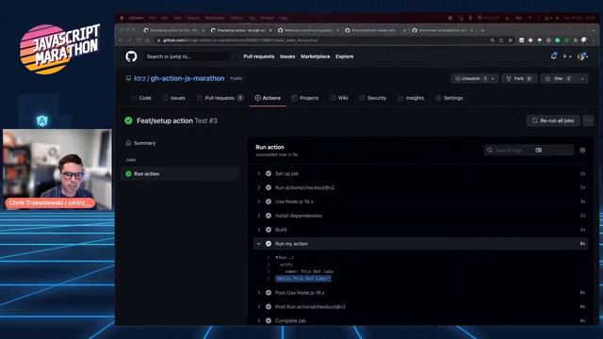Select the Run action job in sidebar

tap(180, 173)
